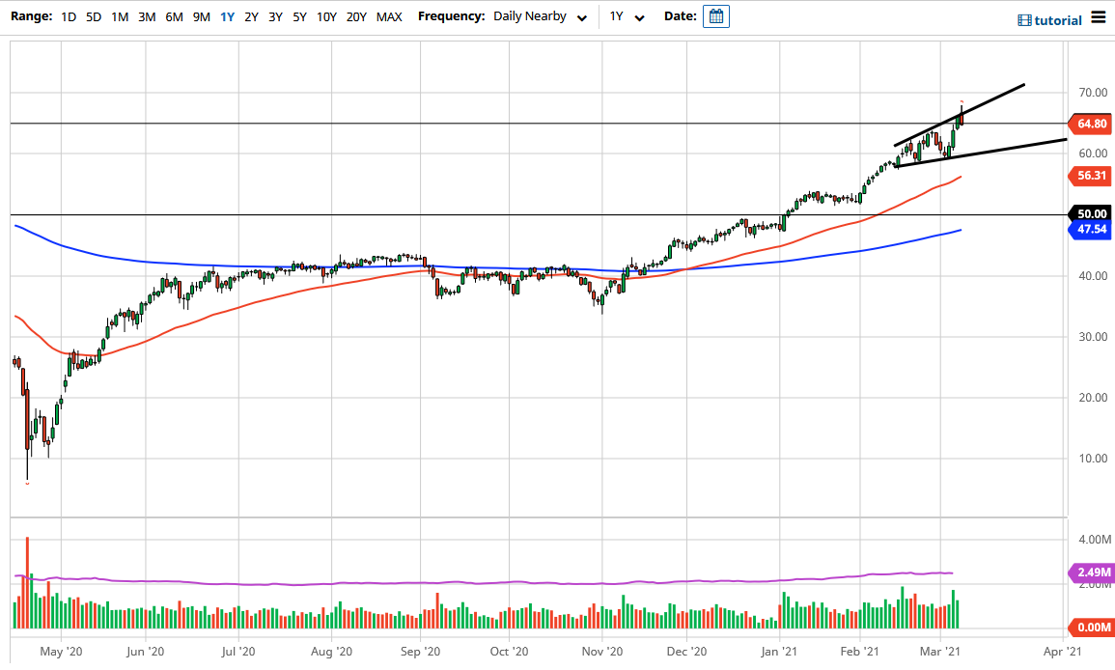
Task: Select the 1M range
Action: click(x=119, y=16)
